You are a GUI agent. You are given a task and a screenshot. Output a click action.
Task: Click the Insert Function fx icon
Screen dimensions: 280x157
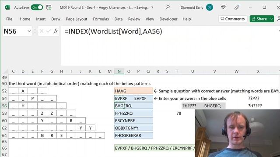point(56,31)
